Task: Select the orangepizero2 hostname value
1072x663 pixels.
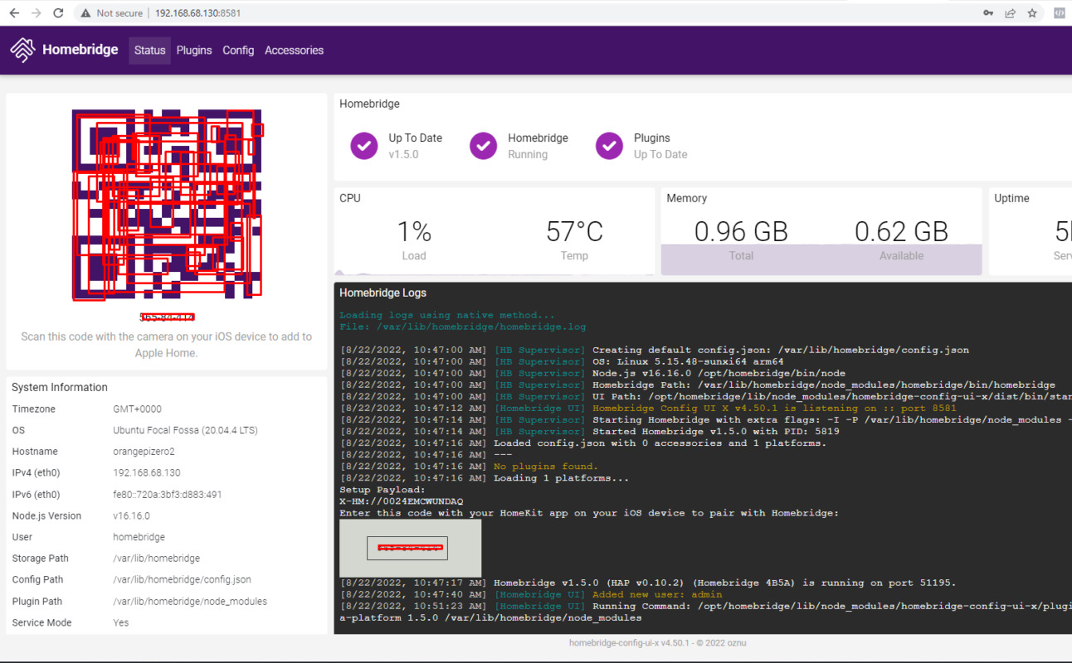Action: coord(144,452)
